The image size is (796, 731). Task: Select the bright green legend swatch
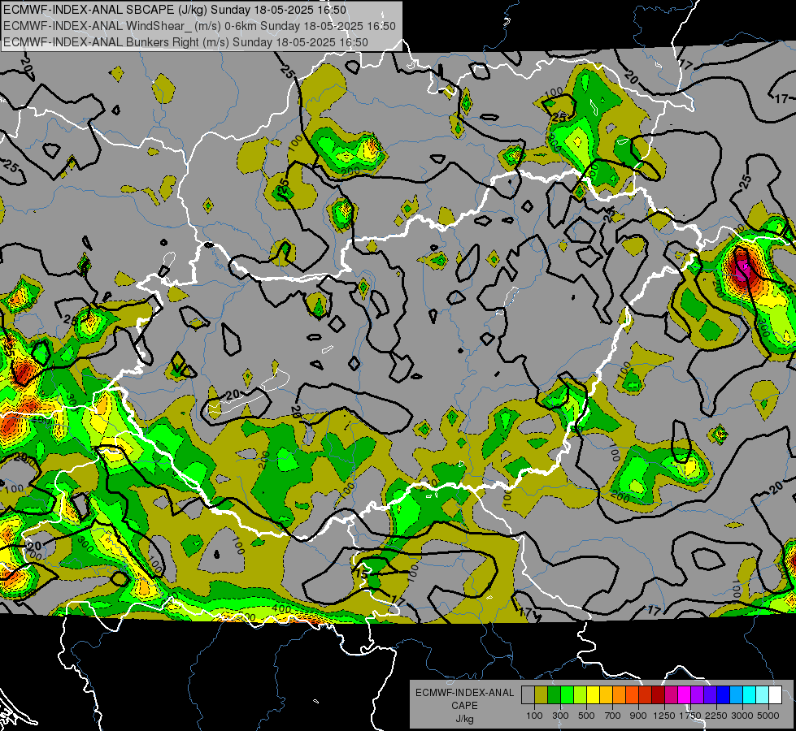coord(567,694)
